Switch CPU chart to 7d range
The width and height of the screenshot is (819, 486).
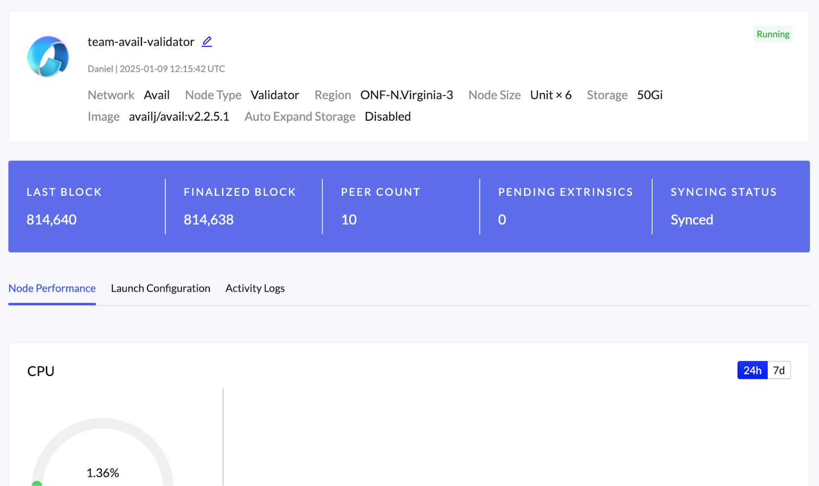[779, 370]
